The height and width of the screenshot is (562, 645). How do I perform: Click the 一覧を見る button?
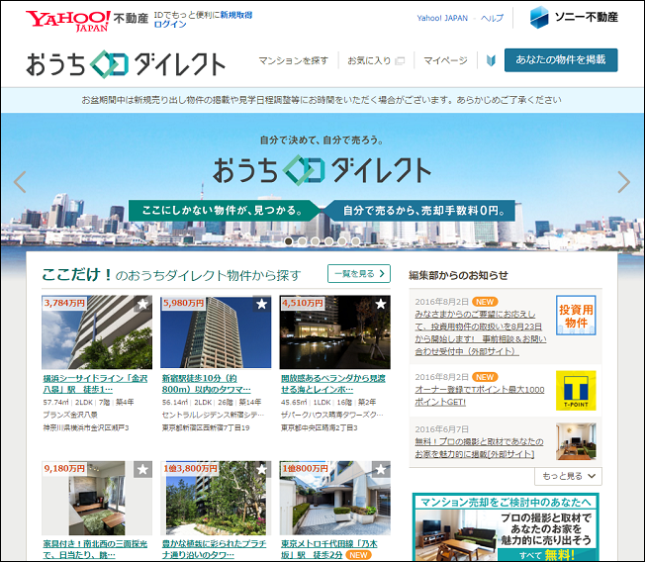tap(359, 274)
